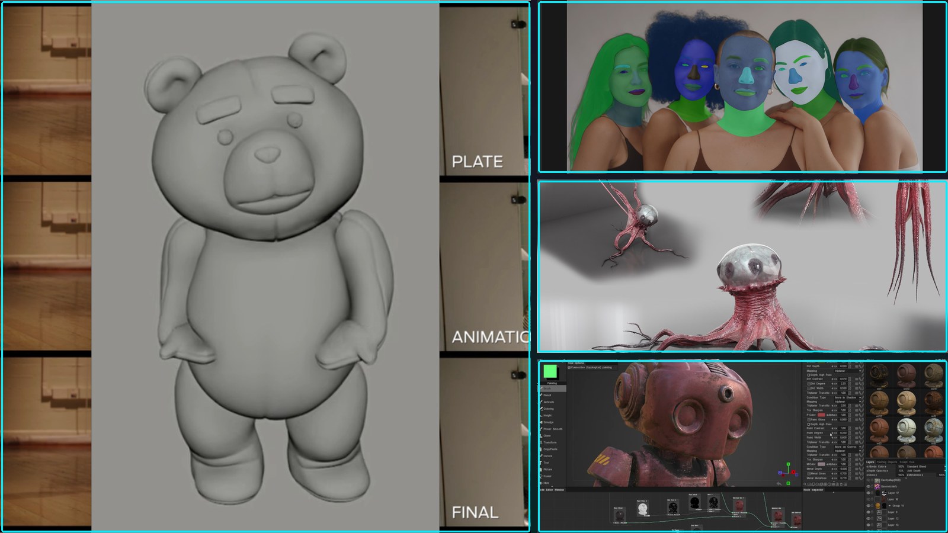Toggle visibility of Group 14
This screenshot has width=948, height=533.
[868, 506]
